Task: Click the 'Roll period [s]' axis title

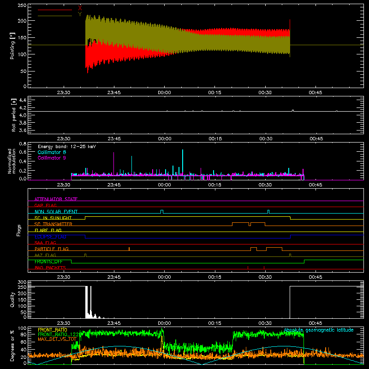Action: [14, 115]
